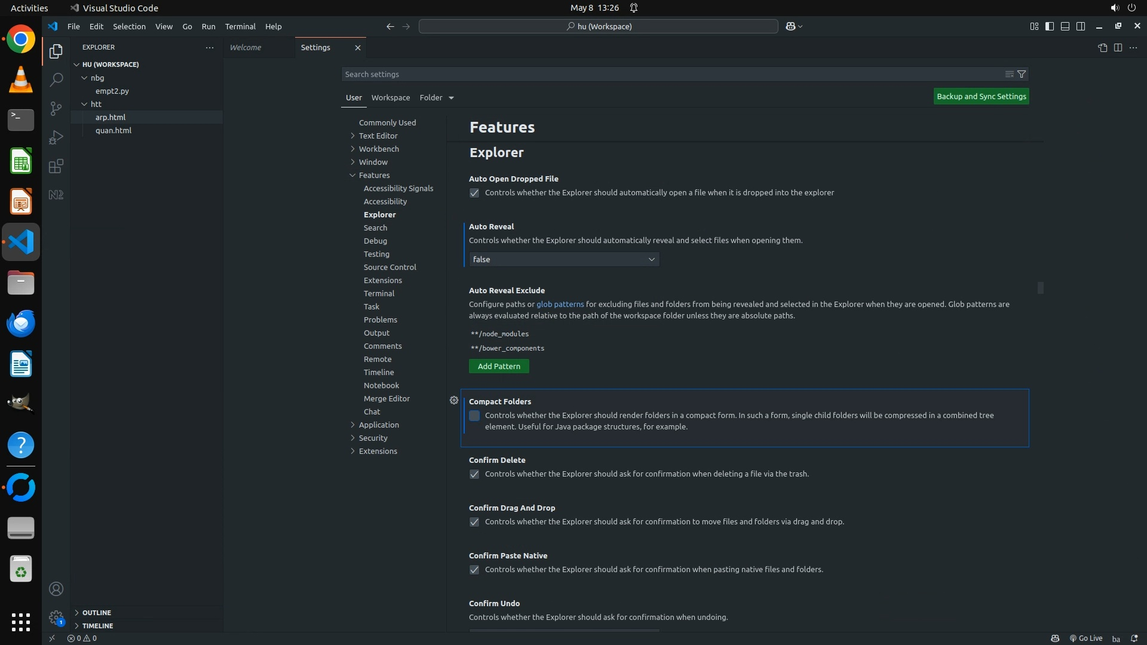Click Open Settings (JSON) icon in editor toolbar
1147x645 pixels.
click(1102, 48)
